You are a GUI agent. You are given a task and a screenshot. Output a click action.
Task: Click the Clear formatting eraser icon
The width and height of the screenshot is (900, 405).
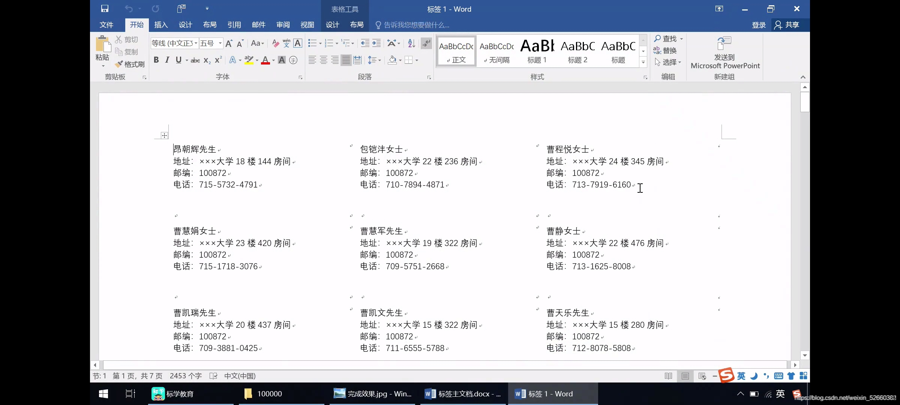click(x=275, y=43)
